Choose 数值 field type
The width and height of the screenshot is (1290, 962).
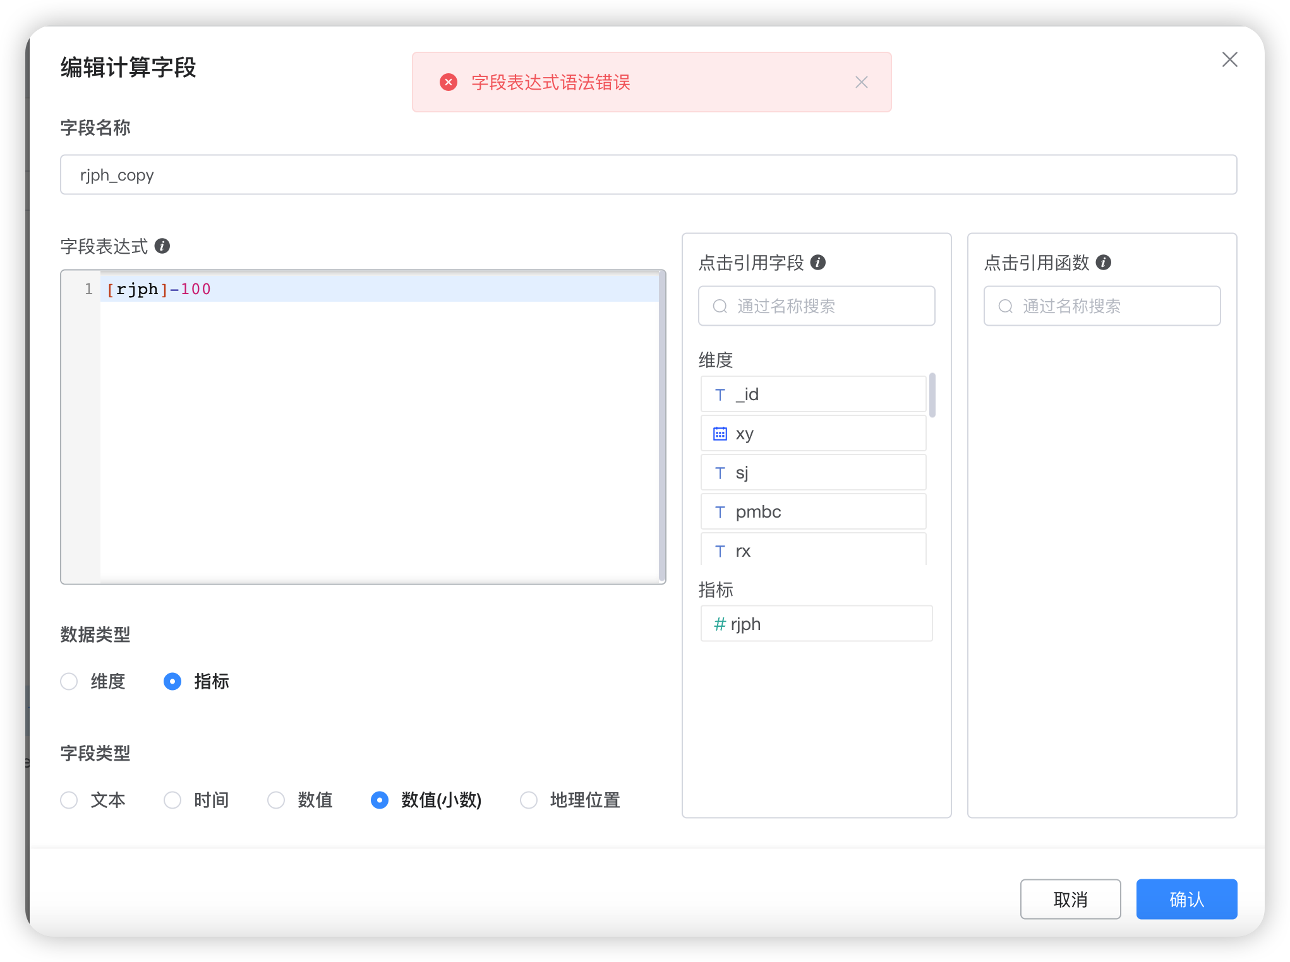click(276, 800)
